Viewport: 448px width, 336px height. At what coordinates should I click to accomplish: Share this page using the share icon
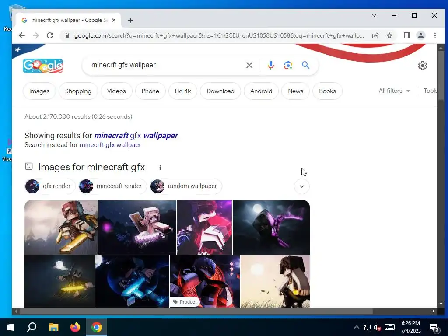(375, 36)
